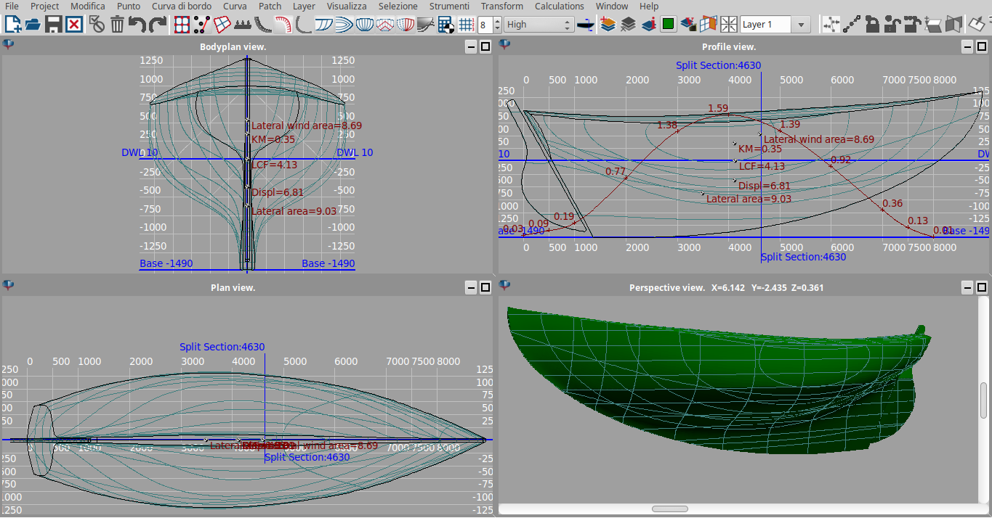Image resolution: width=992 pixels, height=518 pixels.
Task: Redo the last undone action
Action: pyautogui.click(x=157, y=24)
